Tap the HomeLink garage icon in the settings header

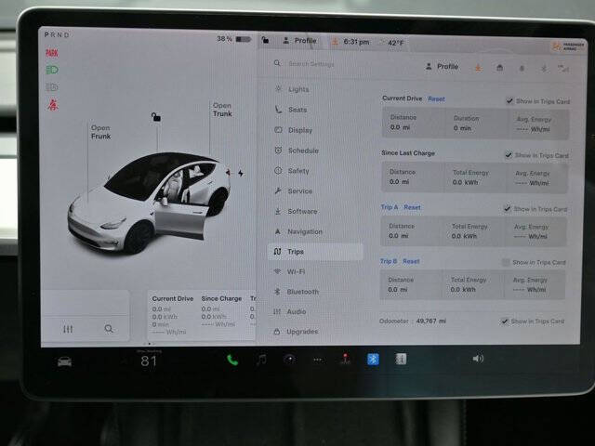[x=500, y=68]
